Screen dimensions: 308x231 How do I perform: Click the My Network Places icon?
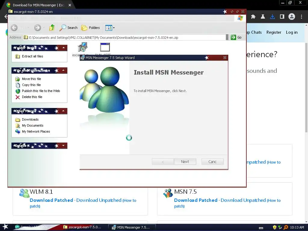(x=18, y=132)
